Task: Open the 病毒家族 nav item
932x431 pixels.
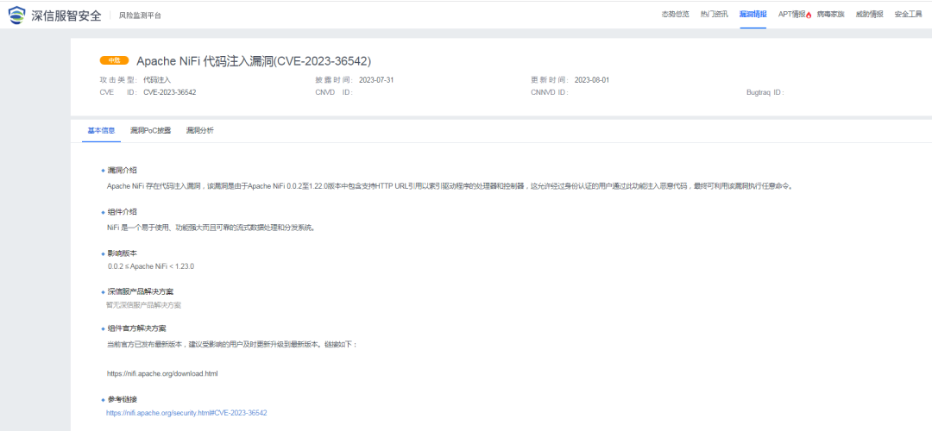Action: tap(830, 15)
